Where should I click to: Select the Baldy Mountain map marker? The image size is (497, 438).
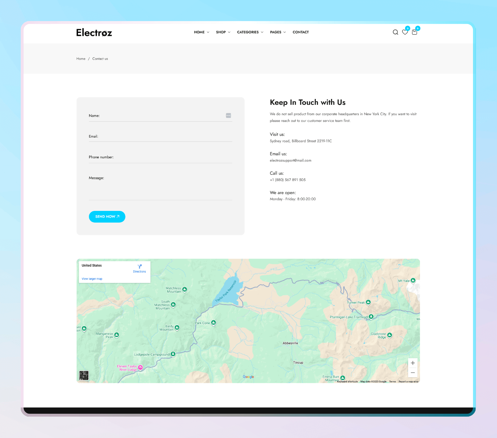[177, 327]
